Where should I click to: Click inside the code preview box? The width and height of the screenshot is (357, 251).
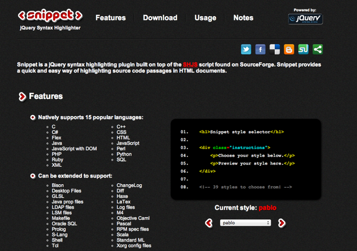pyautogui.click(x=246, y=159)
